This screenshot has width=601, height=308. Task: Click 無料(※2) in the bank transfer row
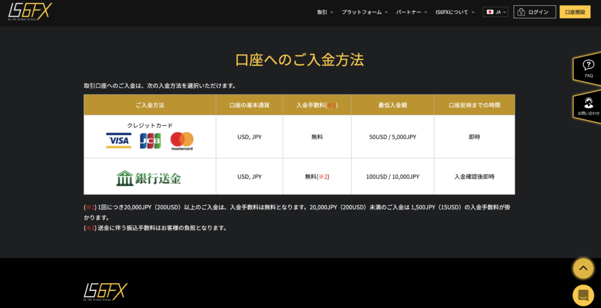click(317, 177)
